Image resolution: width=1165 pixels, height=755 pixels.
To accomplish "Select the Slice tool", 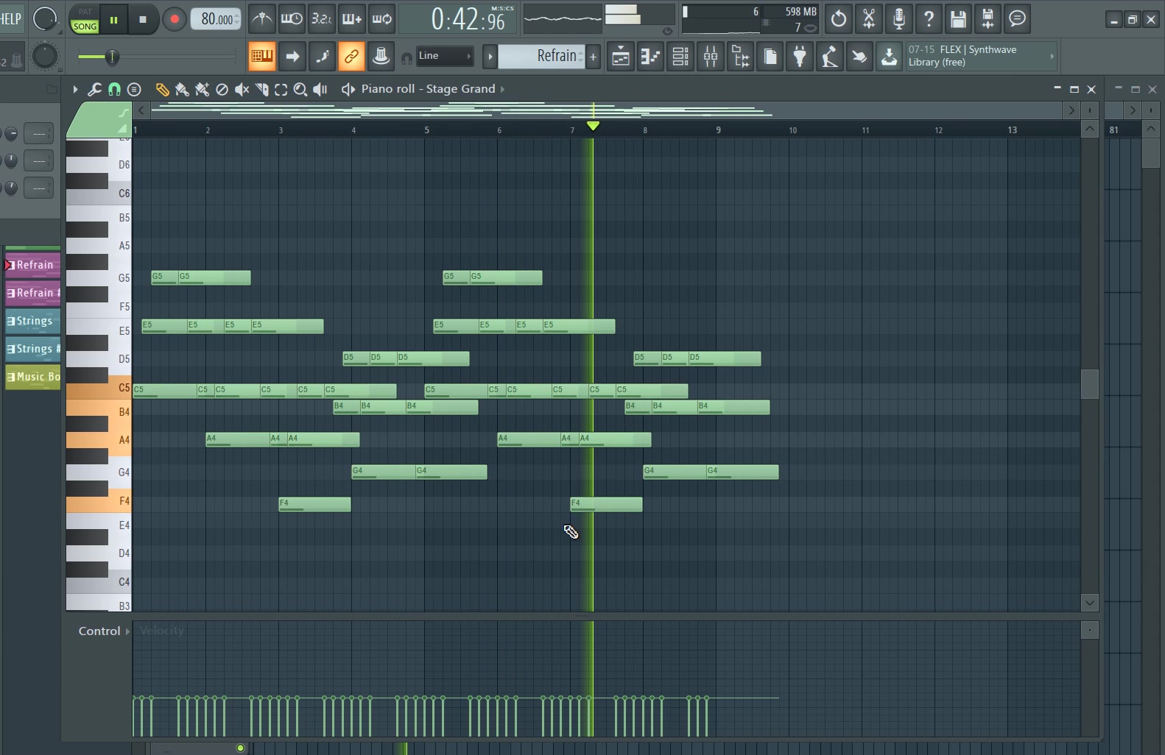I will click(261, 90).
